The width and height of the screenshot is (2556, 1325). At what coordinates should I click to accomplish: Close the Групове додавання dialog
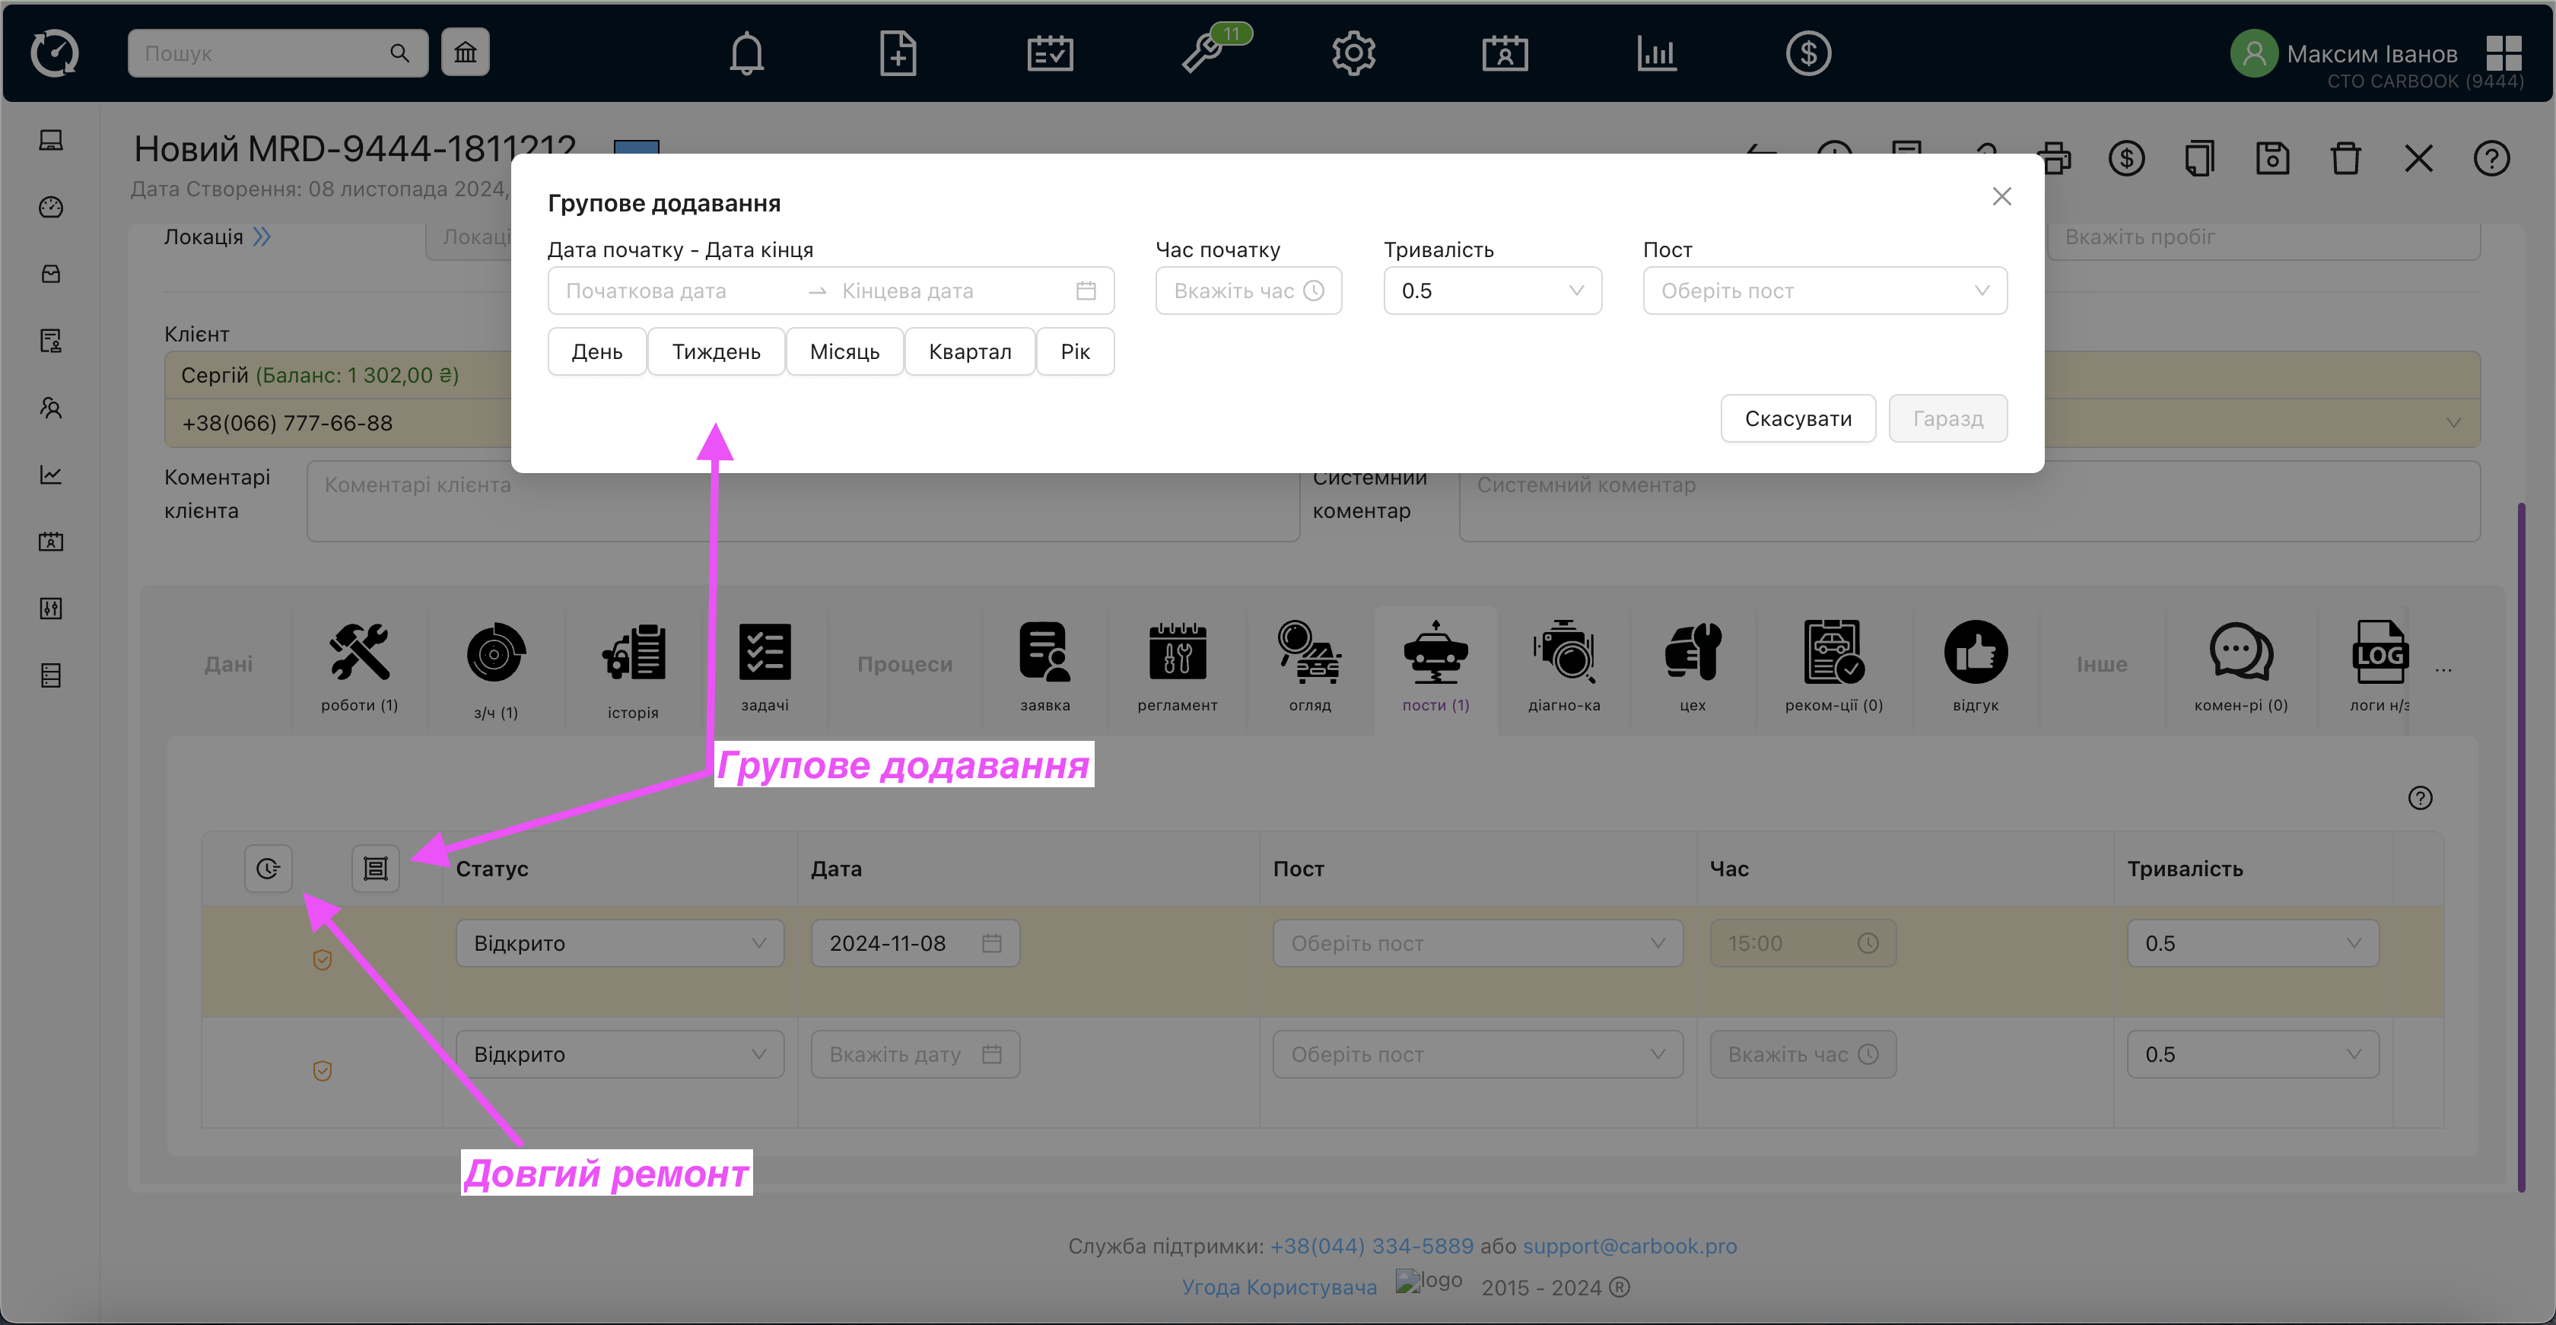click(x=2001, y=196)
